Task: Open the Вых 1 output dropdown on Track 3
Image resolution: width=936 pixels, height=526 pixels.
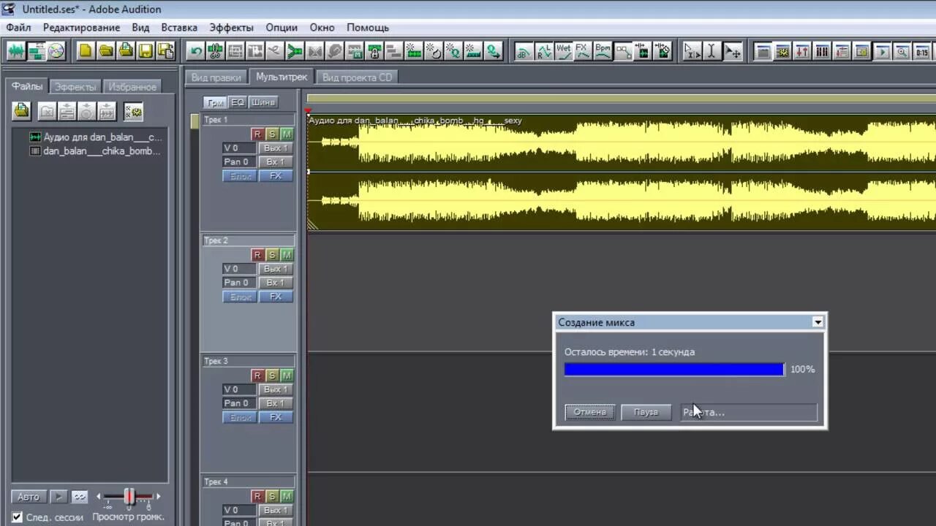Action: pos(276,389)
